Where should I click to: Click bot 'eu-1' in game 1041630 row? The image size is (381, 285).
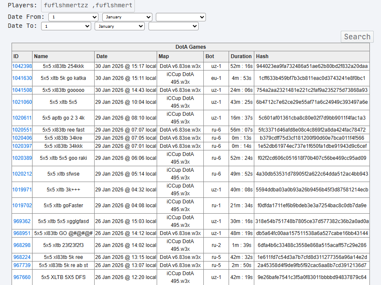216,78
